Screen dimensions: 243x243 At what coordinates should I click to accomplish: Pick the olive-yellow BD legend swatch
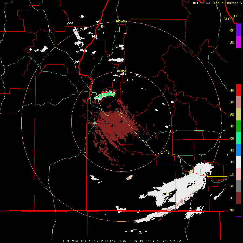click(238, 114)
